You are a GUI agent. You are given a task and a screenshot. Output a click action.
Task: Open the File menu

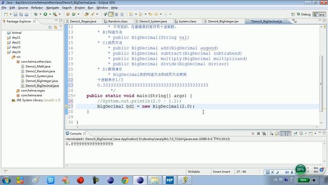[4, 8]
